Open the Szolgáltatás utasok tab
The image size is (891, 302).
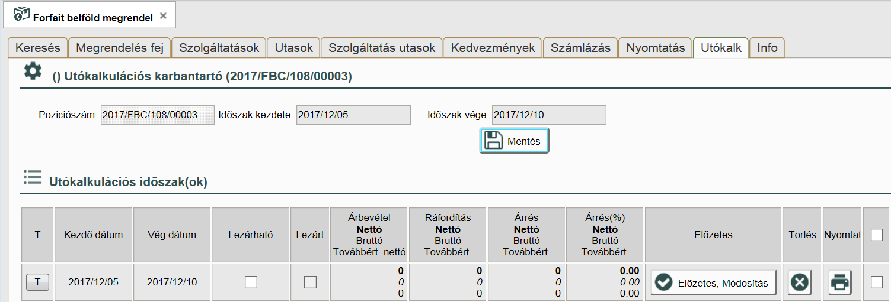(382, 48)
